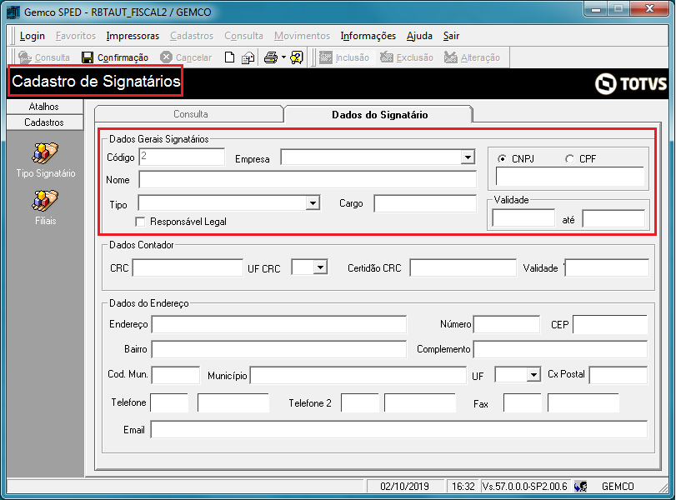Image resolution: width=676 pixels, height=500 pixels.
Task: Click the Endereço input field
Action: point(279,324)
